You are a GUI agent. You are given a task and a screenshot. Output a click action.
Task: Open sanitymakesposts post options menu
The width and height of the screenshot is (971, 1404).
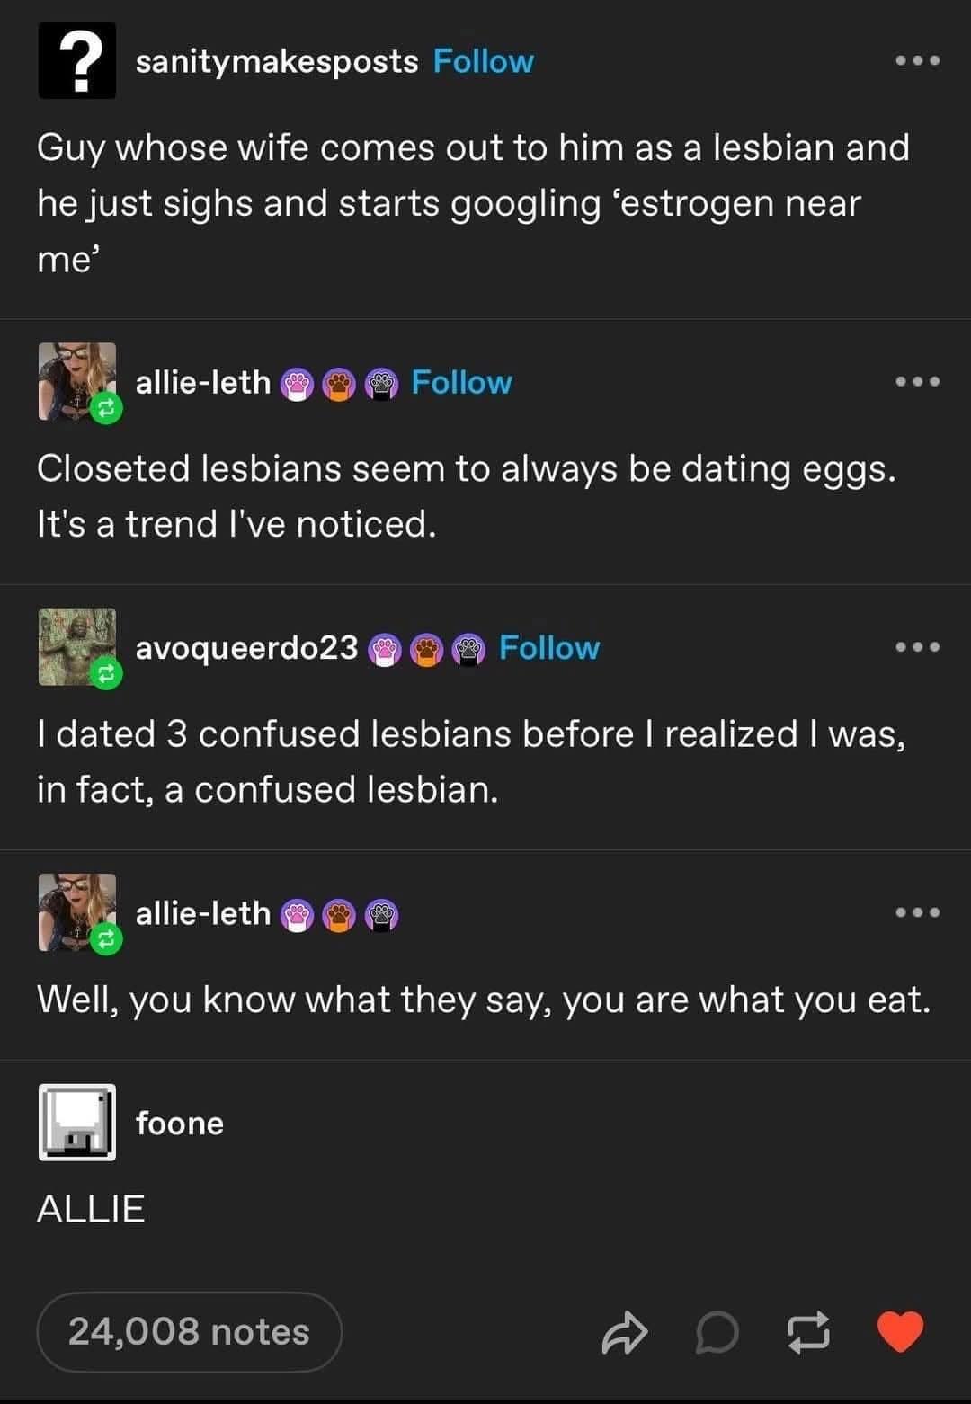click(x=918, y=61)
